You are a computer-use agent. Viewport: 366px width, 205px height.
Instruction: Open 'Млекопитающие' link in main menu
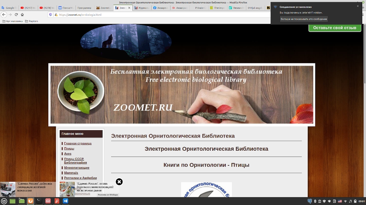[76, 168]
